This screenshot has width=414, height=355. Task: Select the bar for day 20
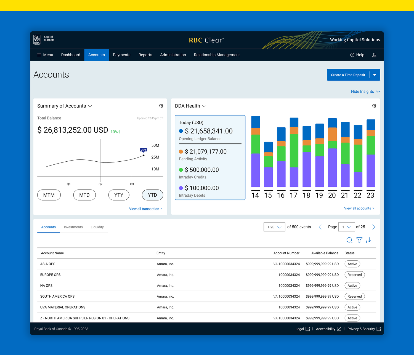pos(332,153)
